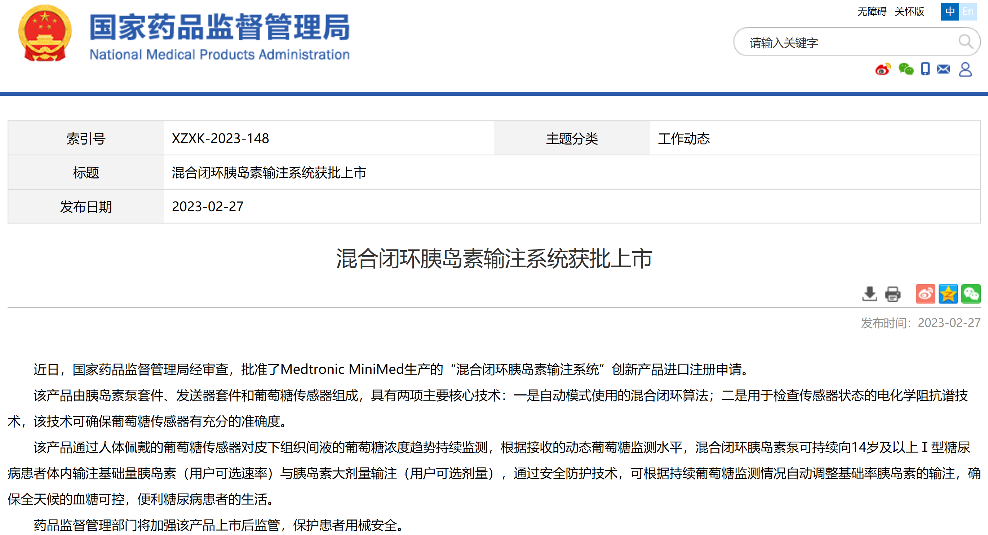This screenshot has height=535, width=988.
Task: Open 无障碍 accessibility mode link
Action: 872,12
